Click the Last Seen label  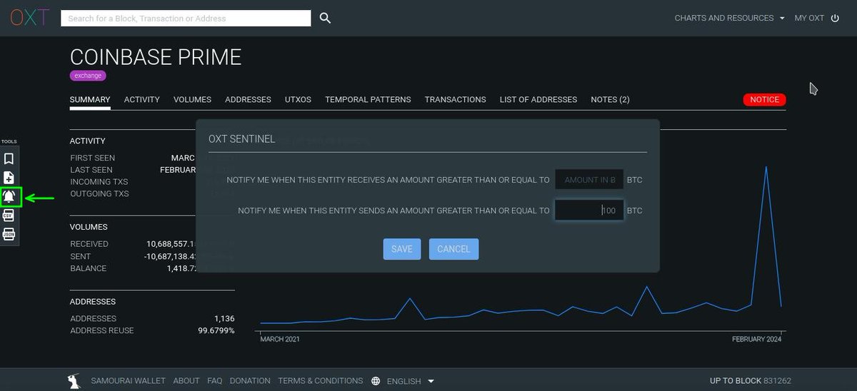91,170
